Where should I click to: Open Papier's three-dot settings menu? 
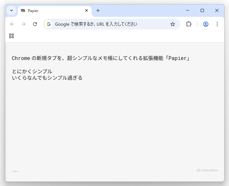(x=15, y=171)
